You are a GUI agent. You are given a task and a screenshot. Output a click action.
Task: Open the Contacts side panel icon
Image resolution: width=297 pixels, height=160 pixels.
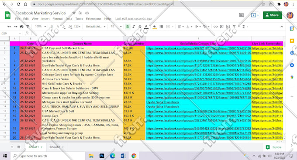coord(292,65)
